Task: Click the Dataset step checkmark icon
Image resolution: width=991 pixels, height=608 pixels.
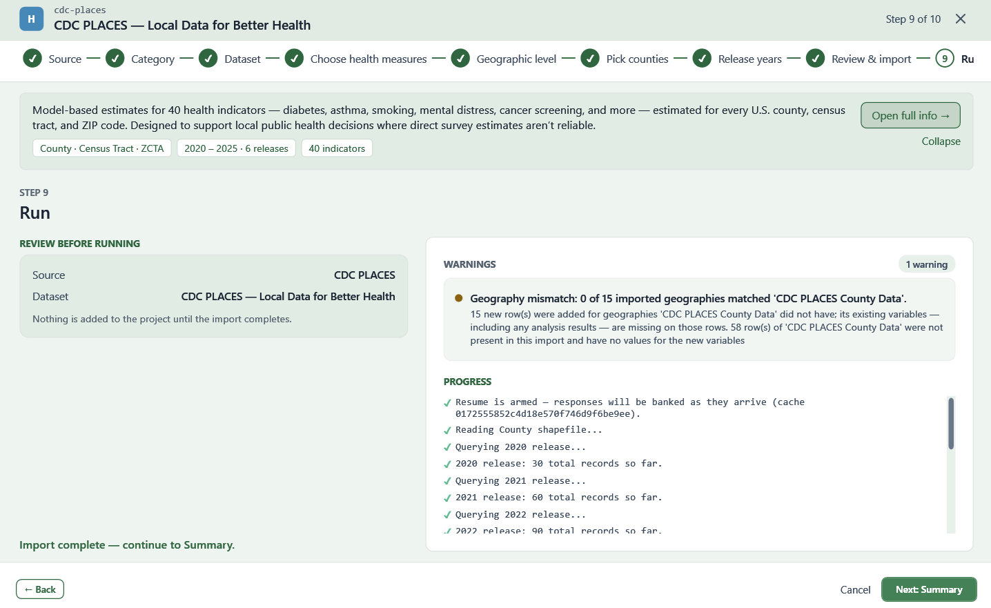Action: (x=208, y=59)
